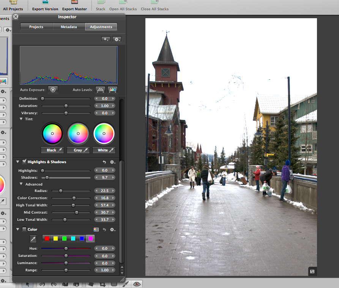The width and height of the screenshot is (339, 288).
Task: Select the cyan color swatch
Action: coord(73,239)
